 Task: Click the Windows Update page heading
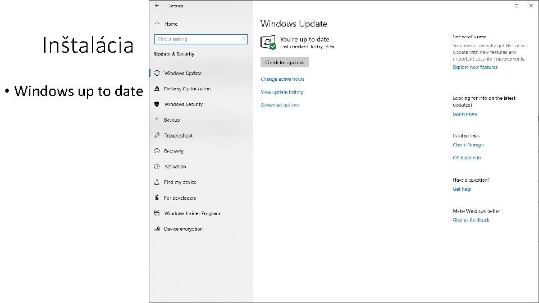coord(294,24)
